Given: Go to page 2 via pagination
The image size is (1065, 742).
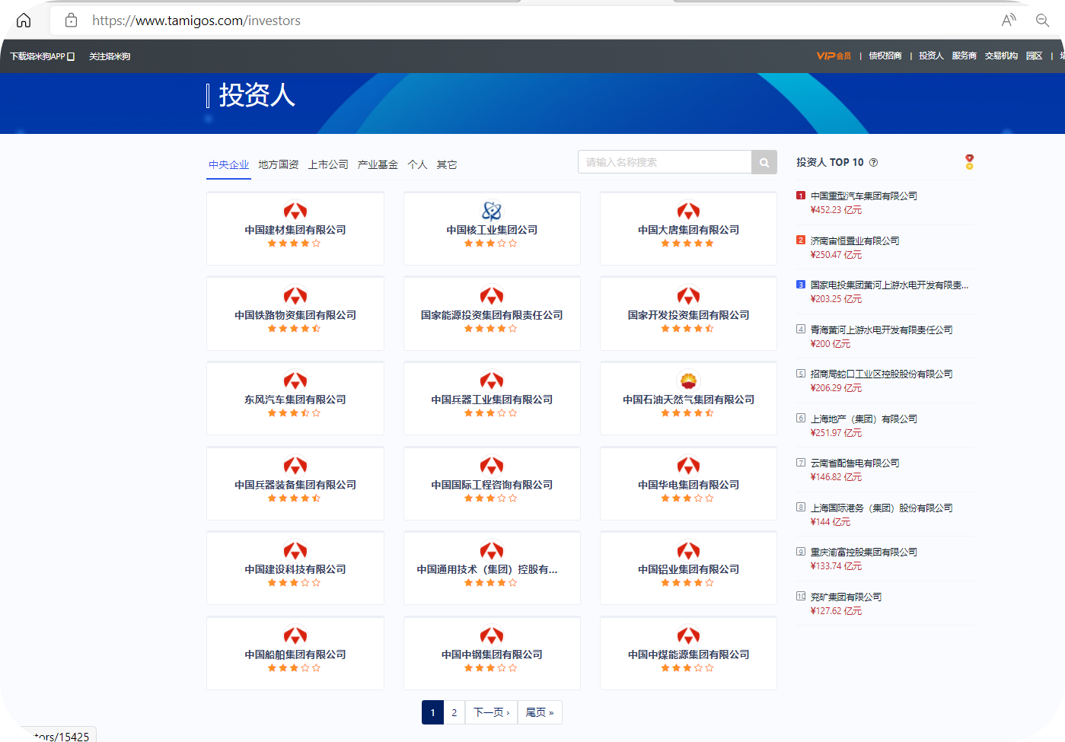Looking at the screenshot, I should click(454, 712).
